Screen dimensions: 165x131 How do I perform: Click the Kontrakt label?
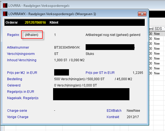coord(113,117)
